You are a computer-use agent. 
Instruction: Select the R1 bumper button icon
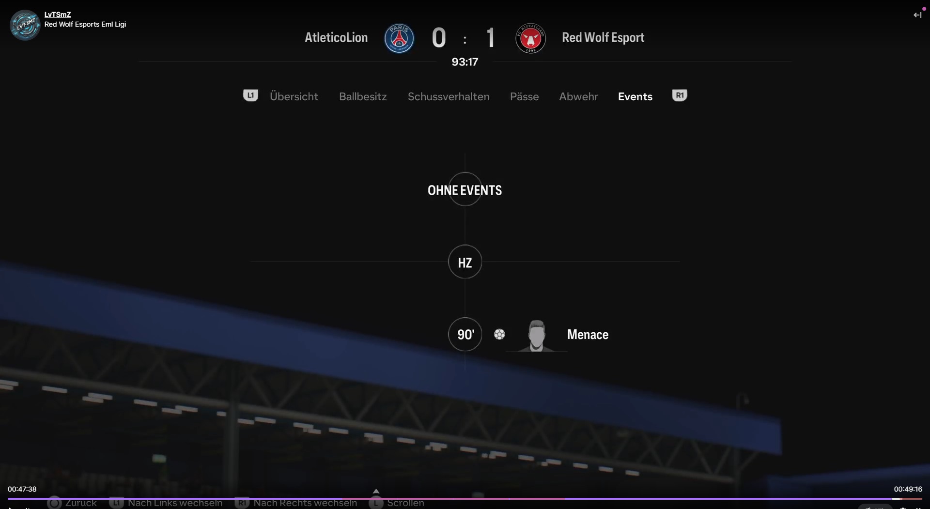[x=680, y=95]
